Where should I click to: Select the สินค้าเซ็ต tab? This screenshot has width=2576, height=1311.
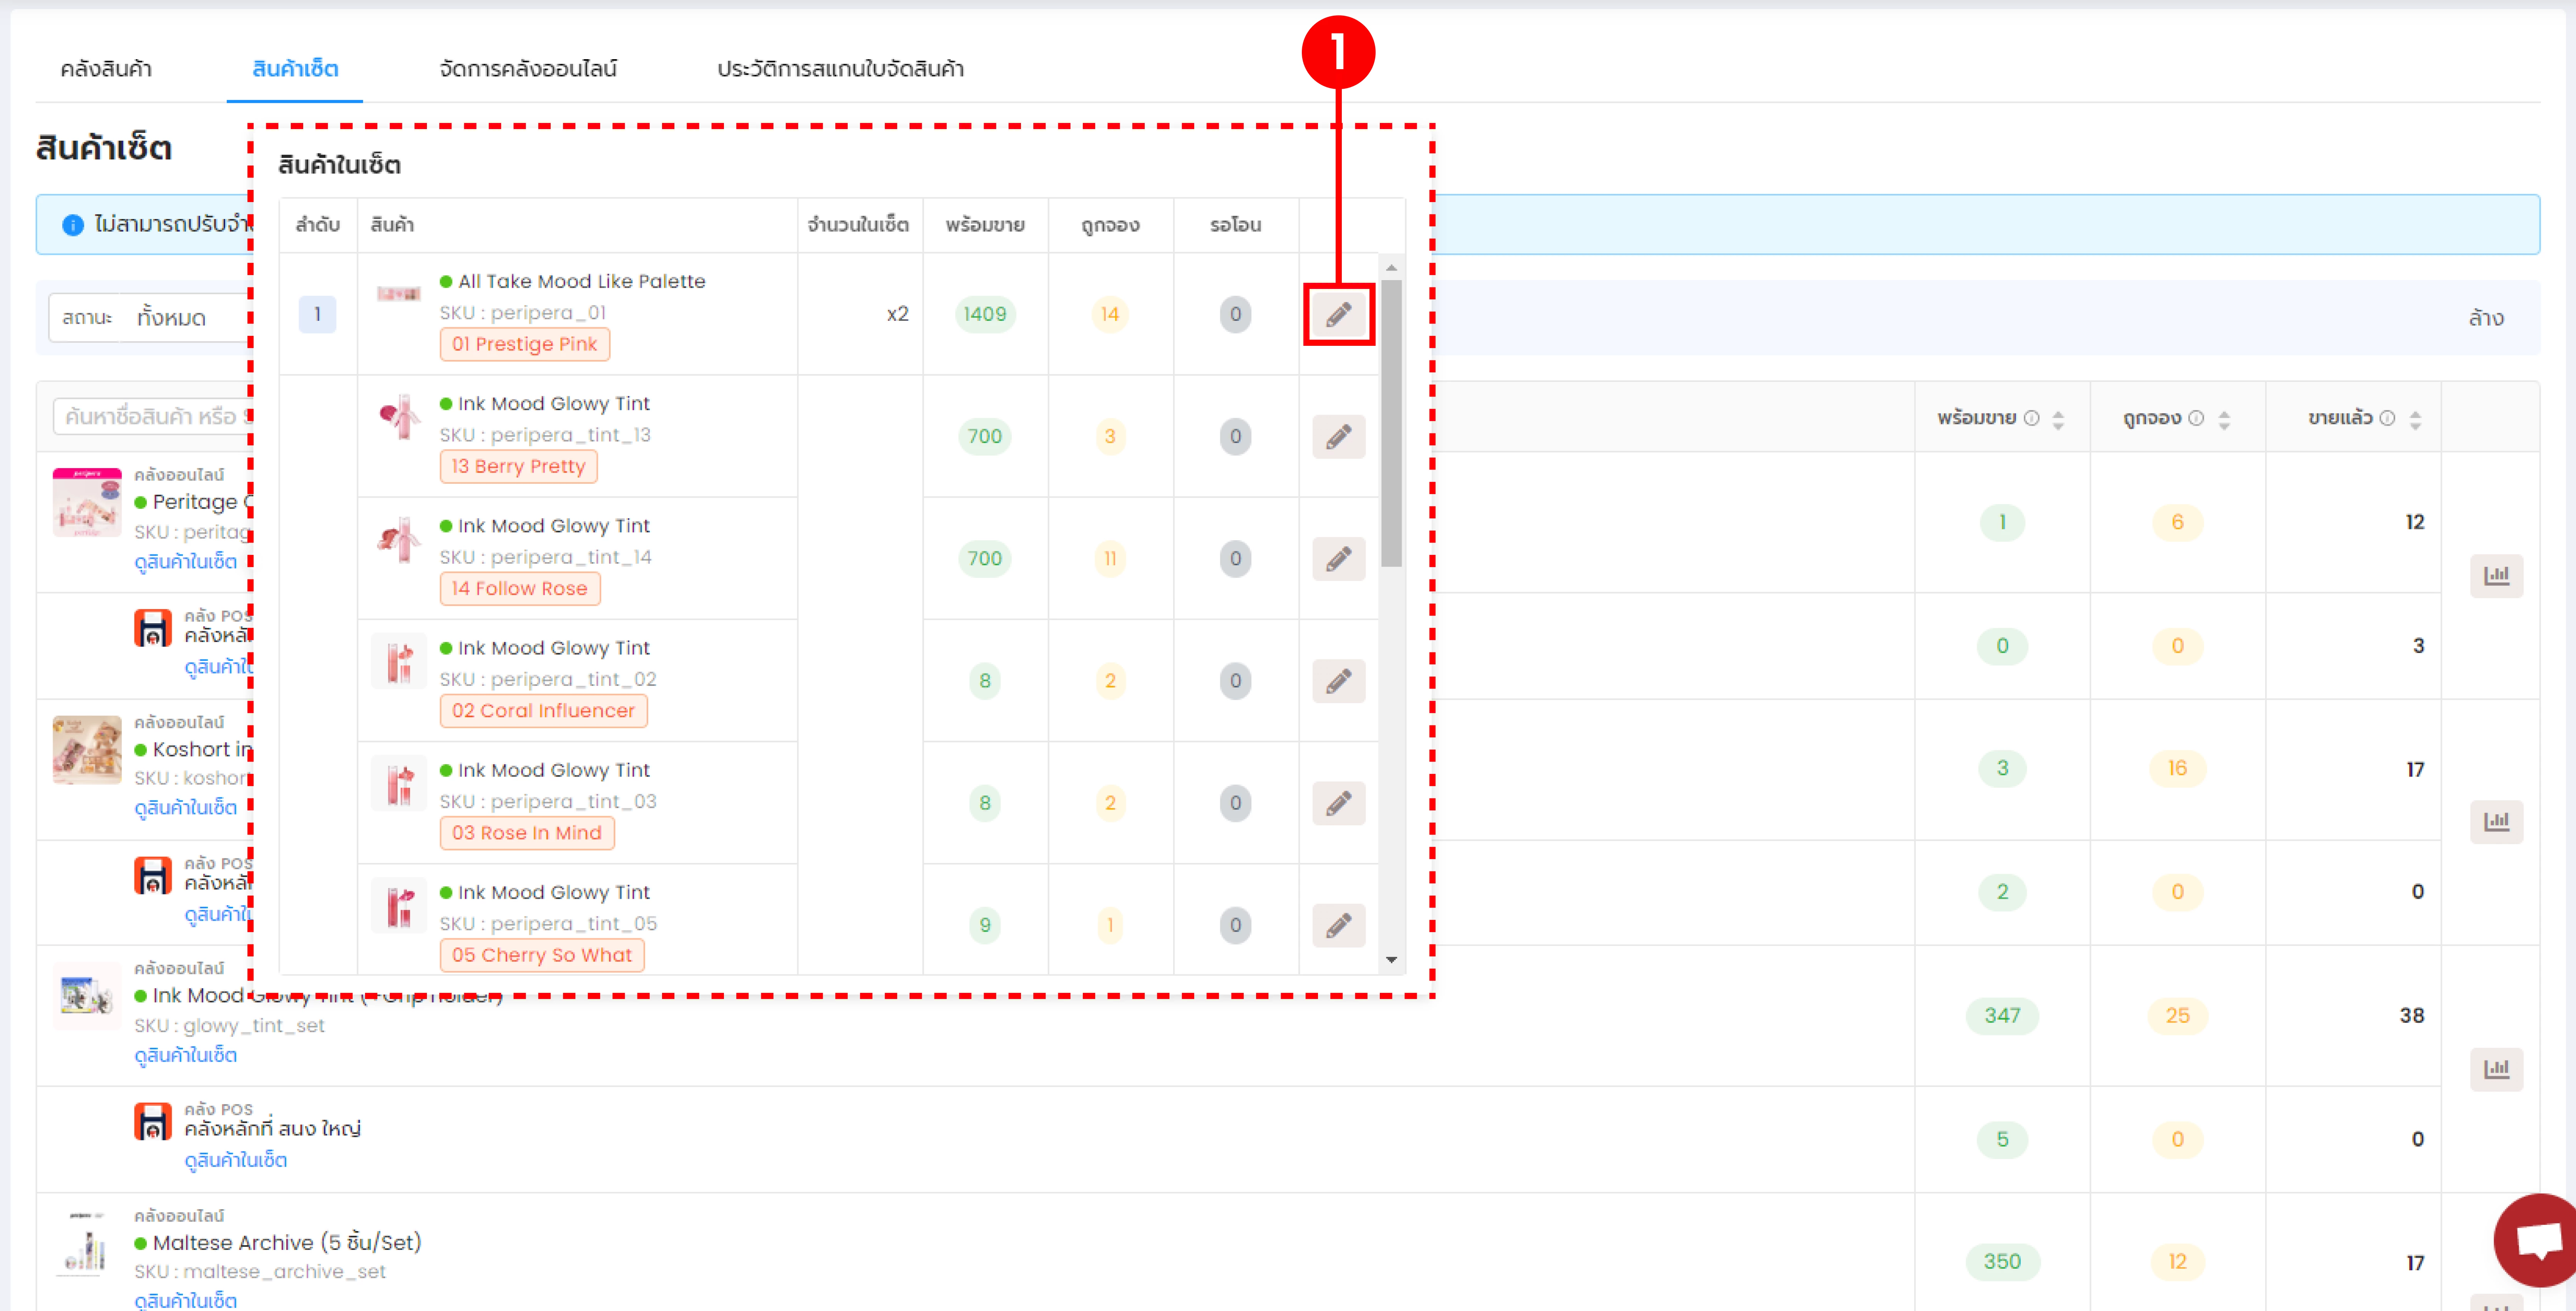pos(295,69)
